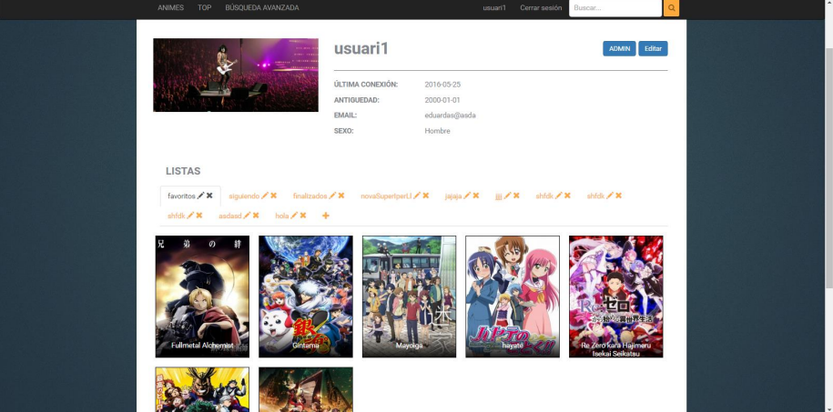
Task: Click the antigüedad date 2000-01-01
Action: pyautogui.click(x=442, y=100)
